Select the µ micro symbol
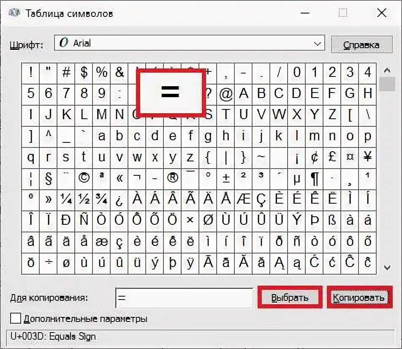 point(296,179)
